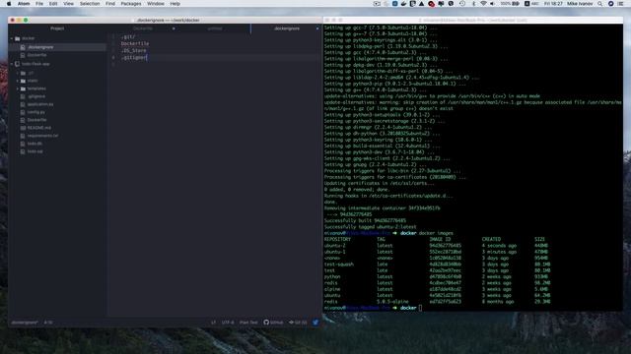
Task: Click the modified dot on .dockerignore tab
Action: point(317,29)
